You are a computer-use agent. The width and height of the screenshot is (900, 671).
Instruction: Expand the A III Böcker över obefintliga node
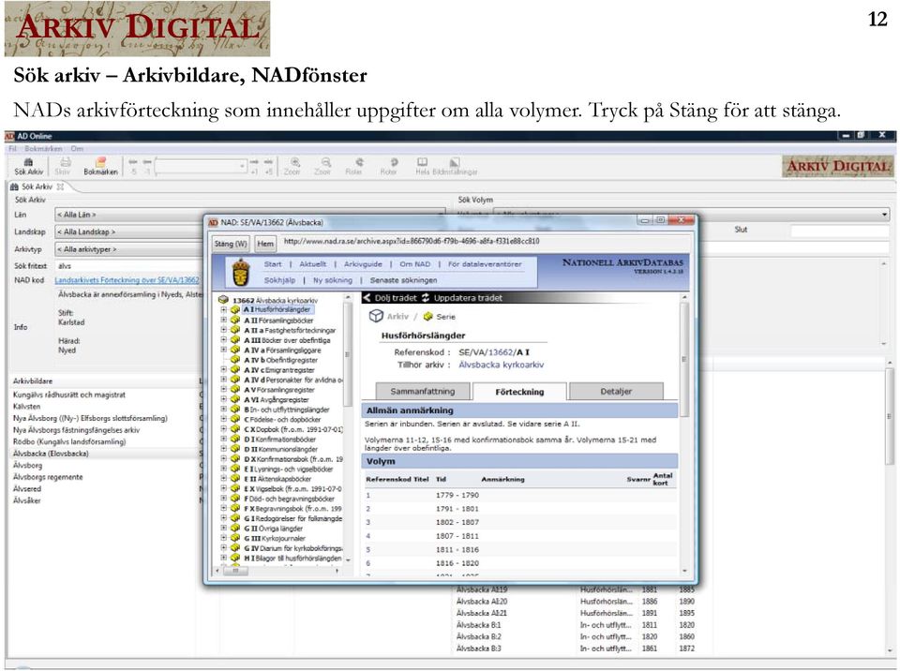223,340
